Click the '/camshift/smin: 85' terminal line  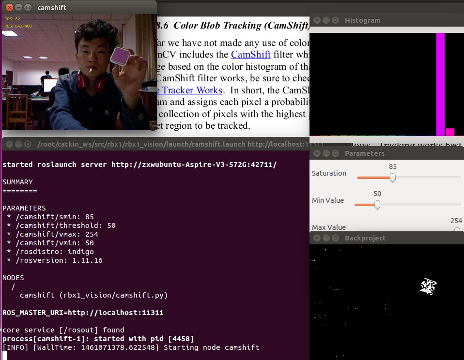50,217
